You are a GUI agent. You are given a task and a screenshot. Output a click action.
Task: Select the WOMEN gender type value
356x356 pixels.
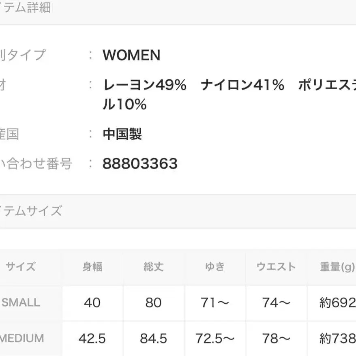coord(131,55)
